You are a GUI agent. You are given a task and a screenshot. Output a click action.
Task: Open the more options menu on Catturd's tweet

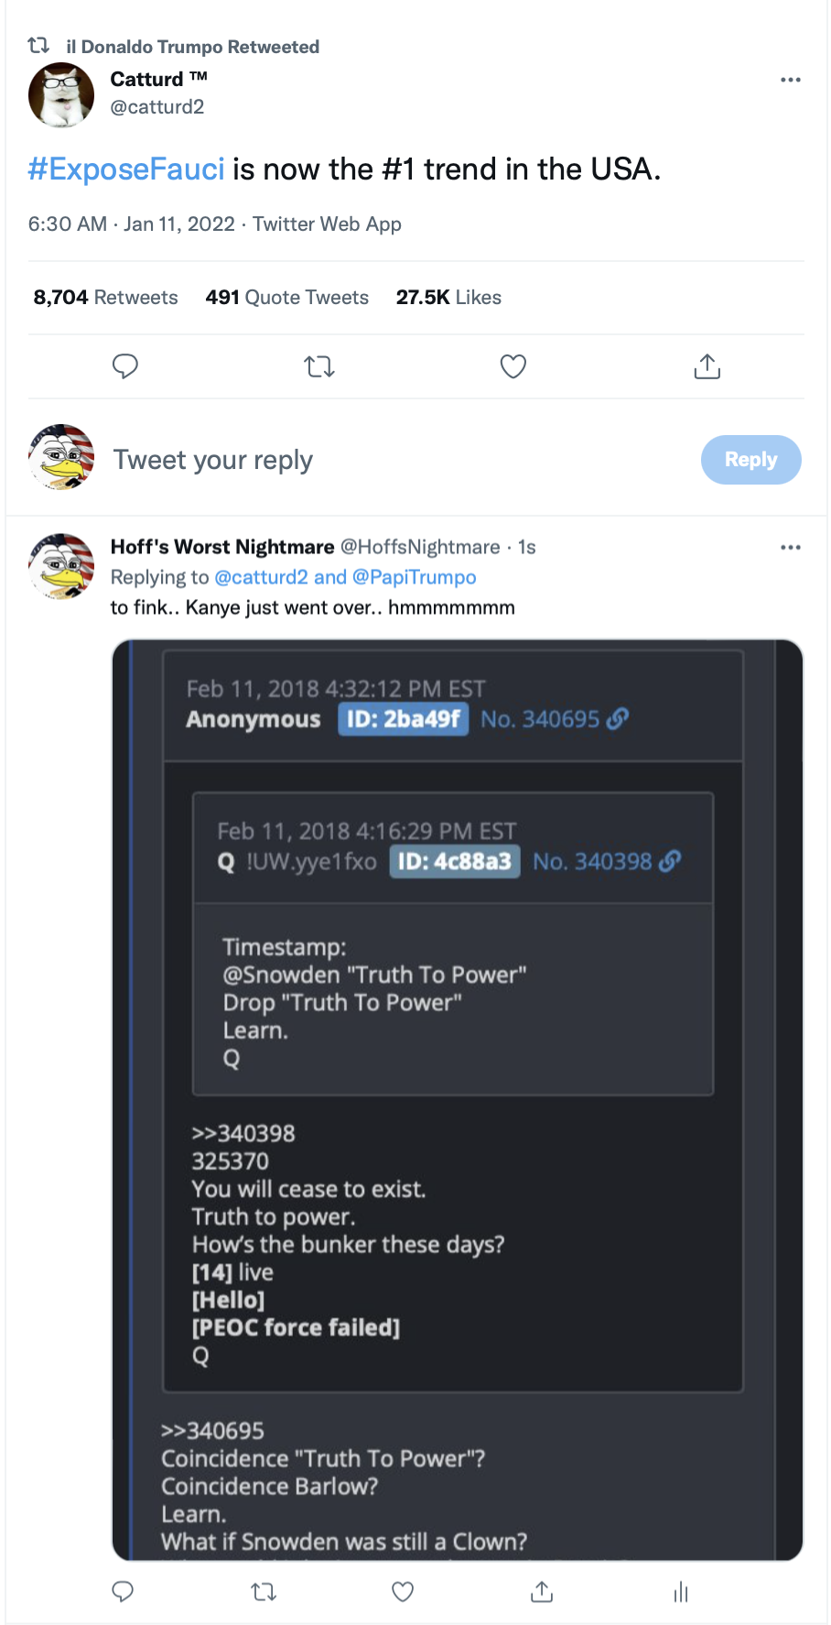(x=791, y=80)
